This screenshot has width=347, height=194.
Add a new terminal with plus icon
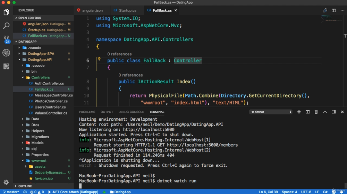299,112
